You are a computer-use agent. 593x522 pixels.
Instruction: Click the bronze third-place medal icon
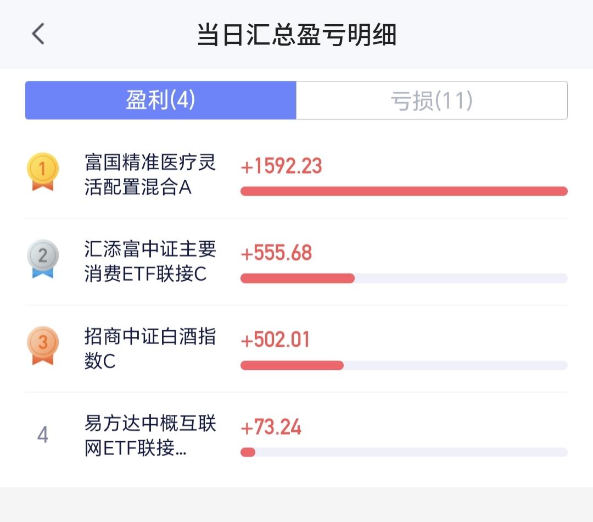43,345
